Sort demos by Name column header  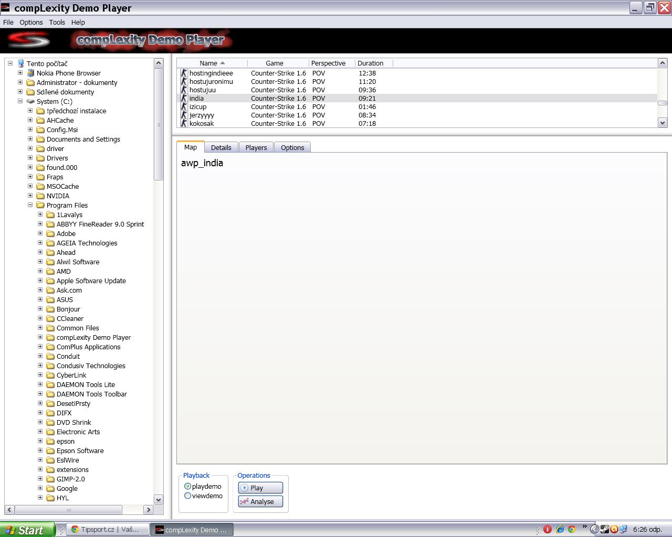tap(212, 63)
